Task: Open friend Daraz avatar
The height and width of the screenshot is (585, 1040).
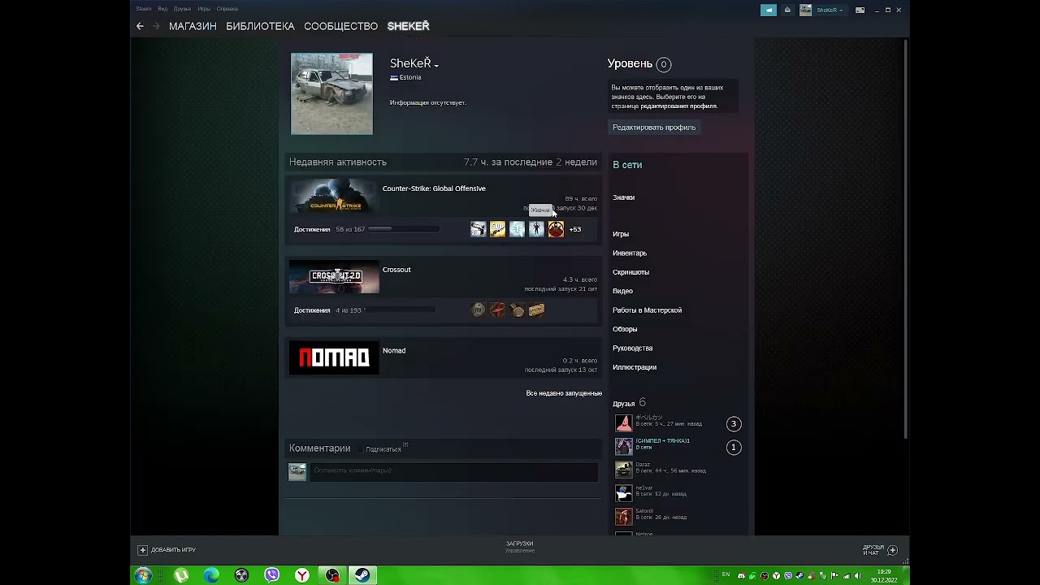Action: [x=623, y=470]
